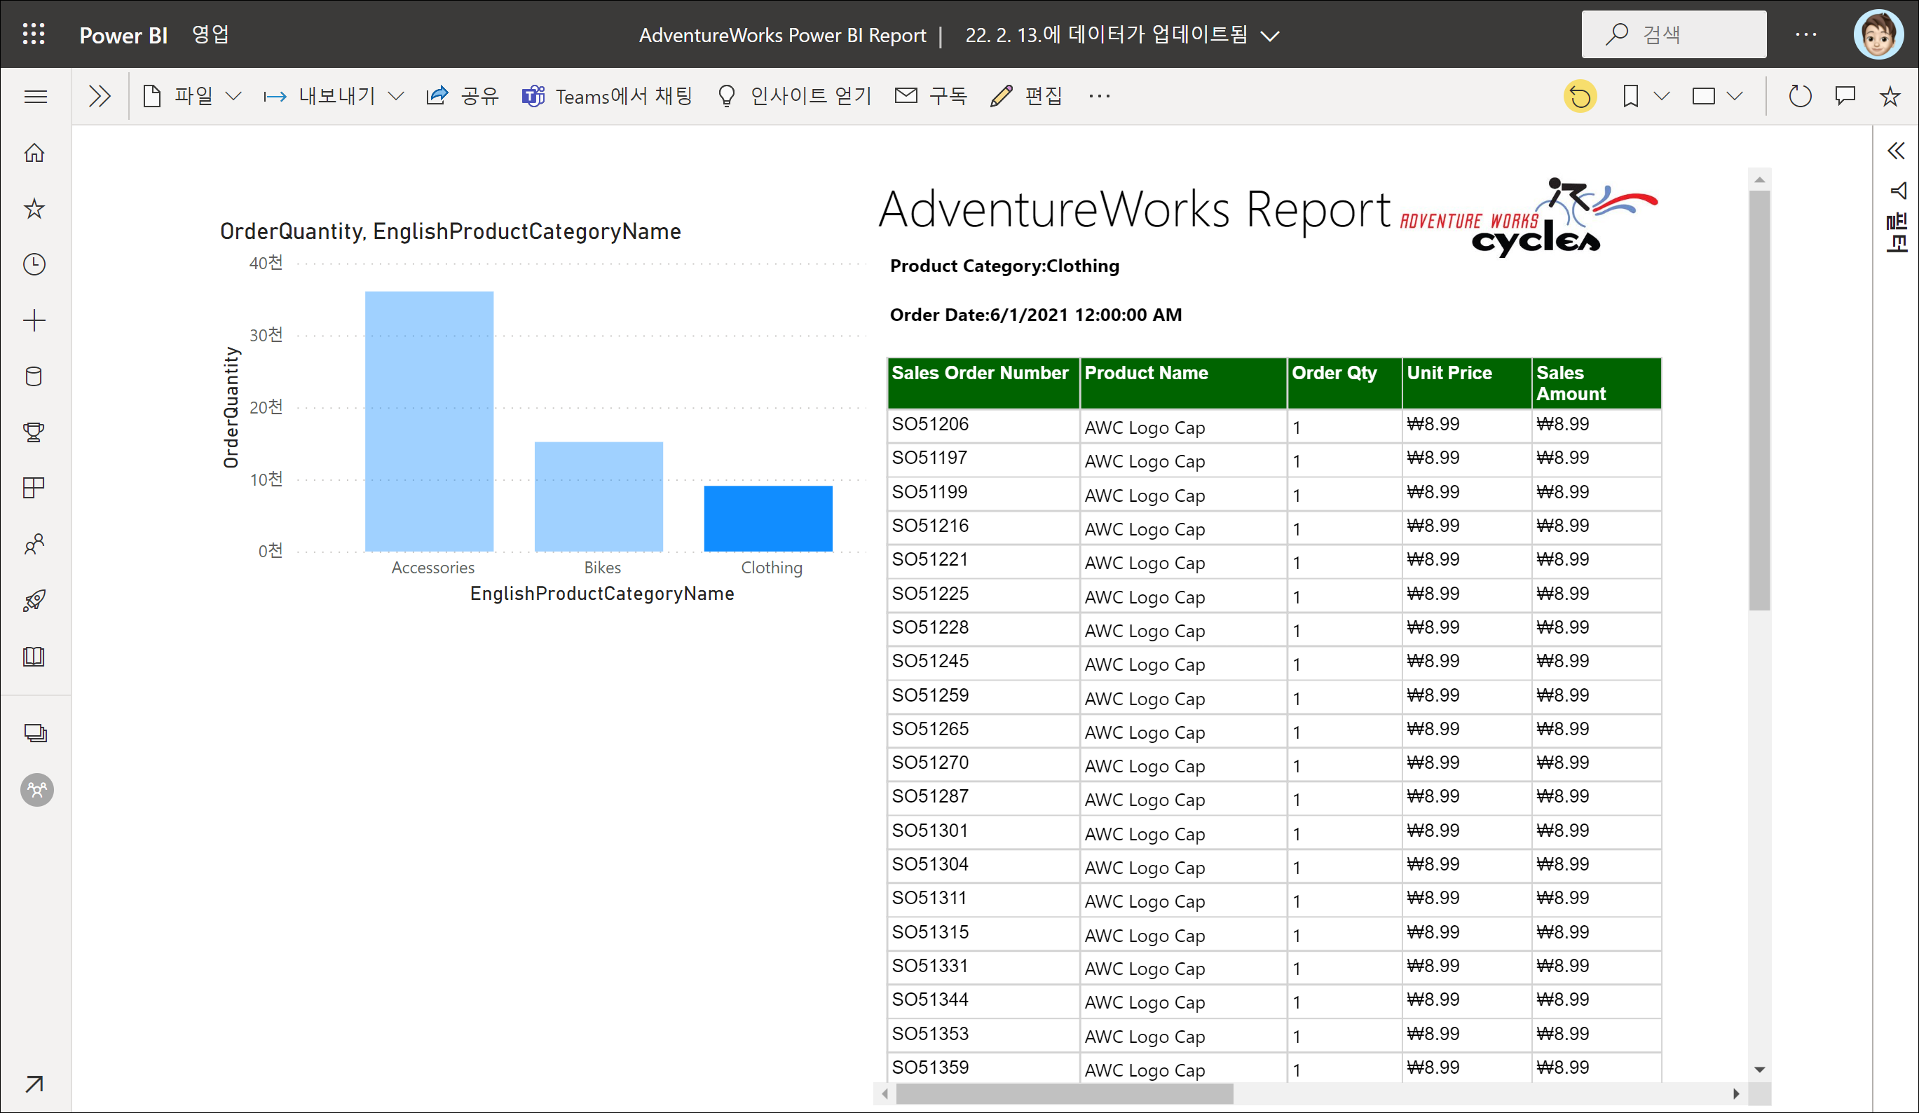The image size is (1919, 1113).
Task: Expand the pages pane double chevron
Action: tap(100, 97)
